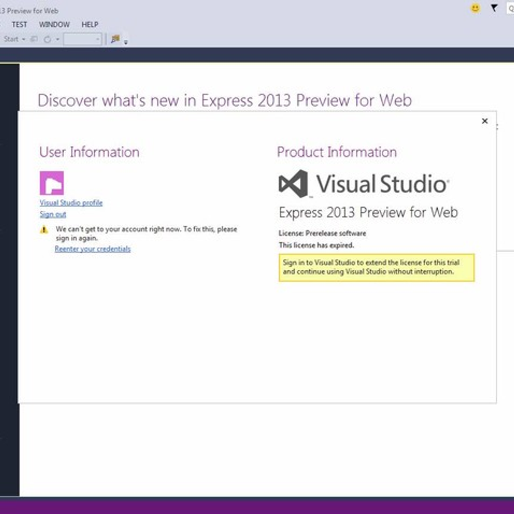Click the smiley feedback icon

[475, 8]
